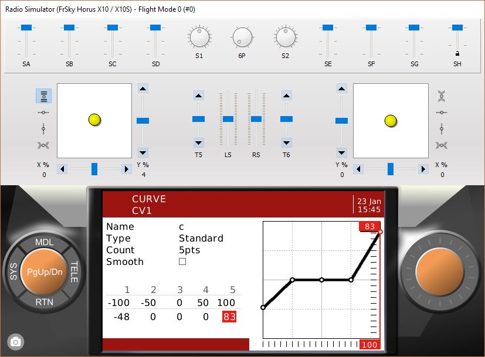Select the Count 5pts field
485x357 pixels.
click(x=189, y=250)
